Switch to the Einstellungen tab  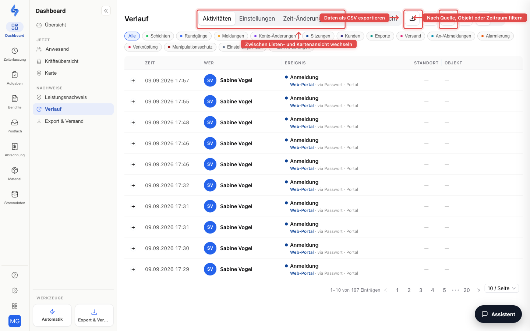pyautogui.click(x=257, y=18)
